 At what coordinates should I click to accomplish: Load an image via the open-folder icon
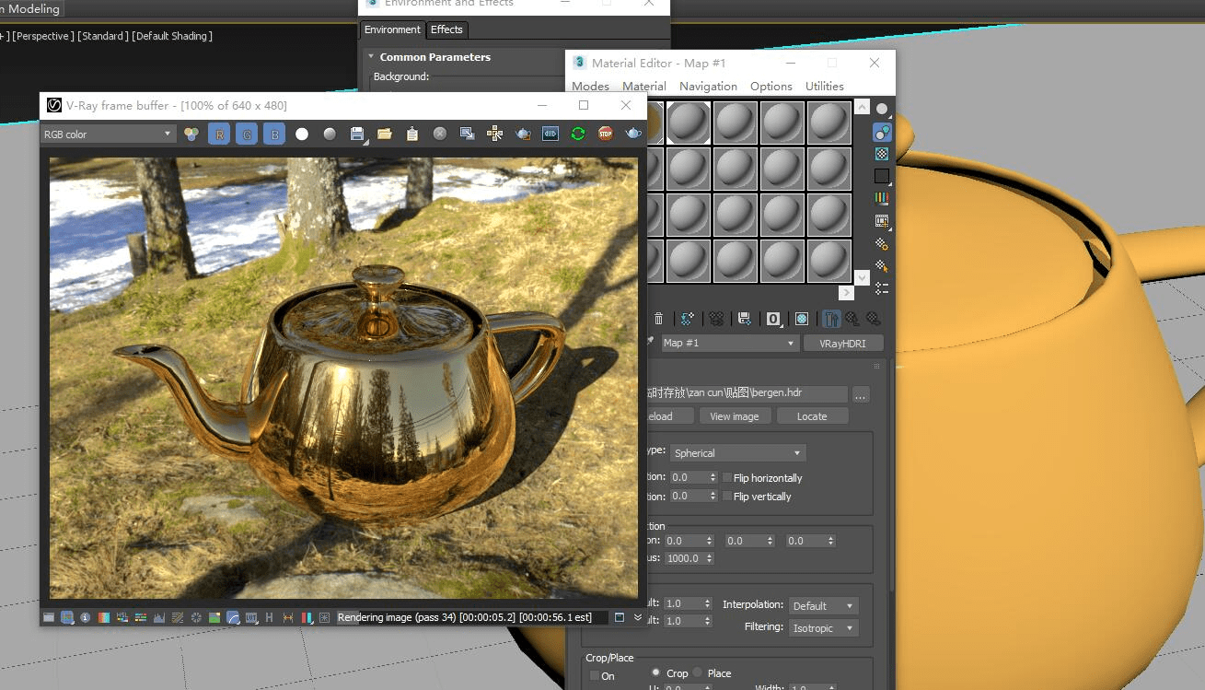(385, 134)
